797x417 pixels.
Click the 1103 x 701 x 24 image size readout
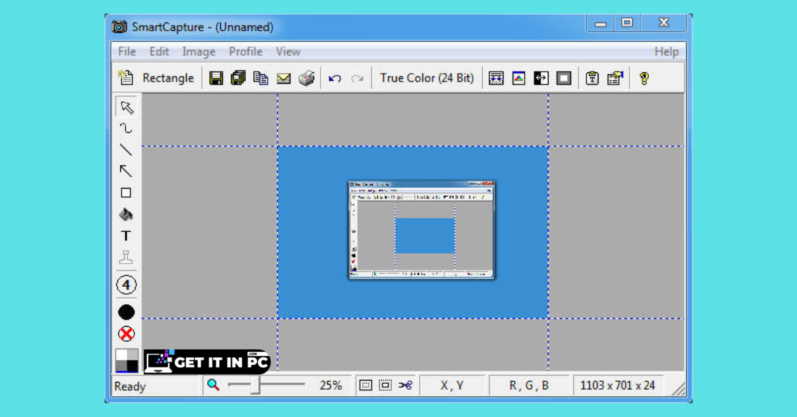(618, 385)
